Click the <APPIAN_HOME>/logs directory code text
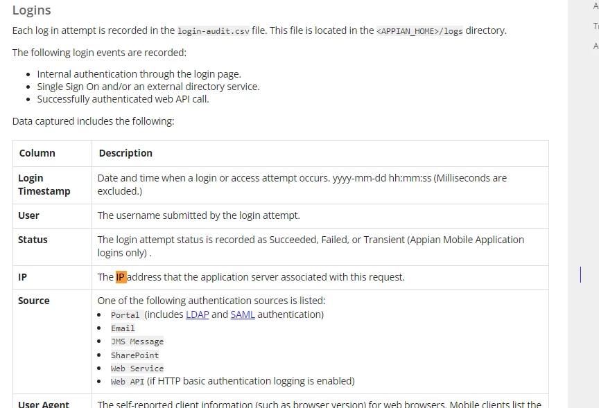 419,31
